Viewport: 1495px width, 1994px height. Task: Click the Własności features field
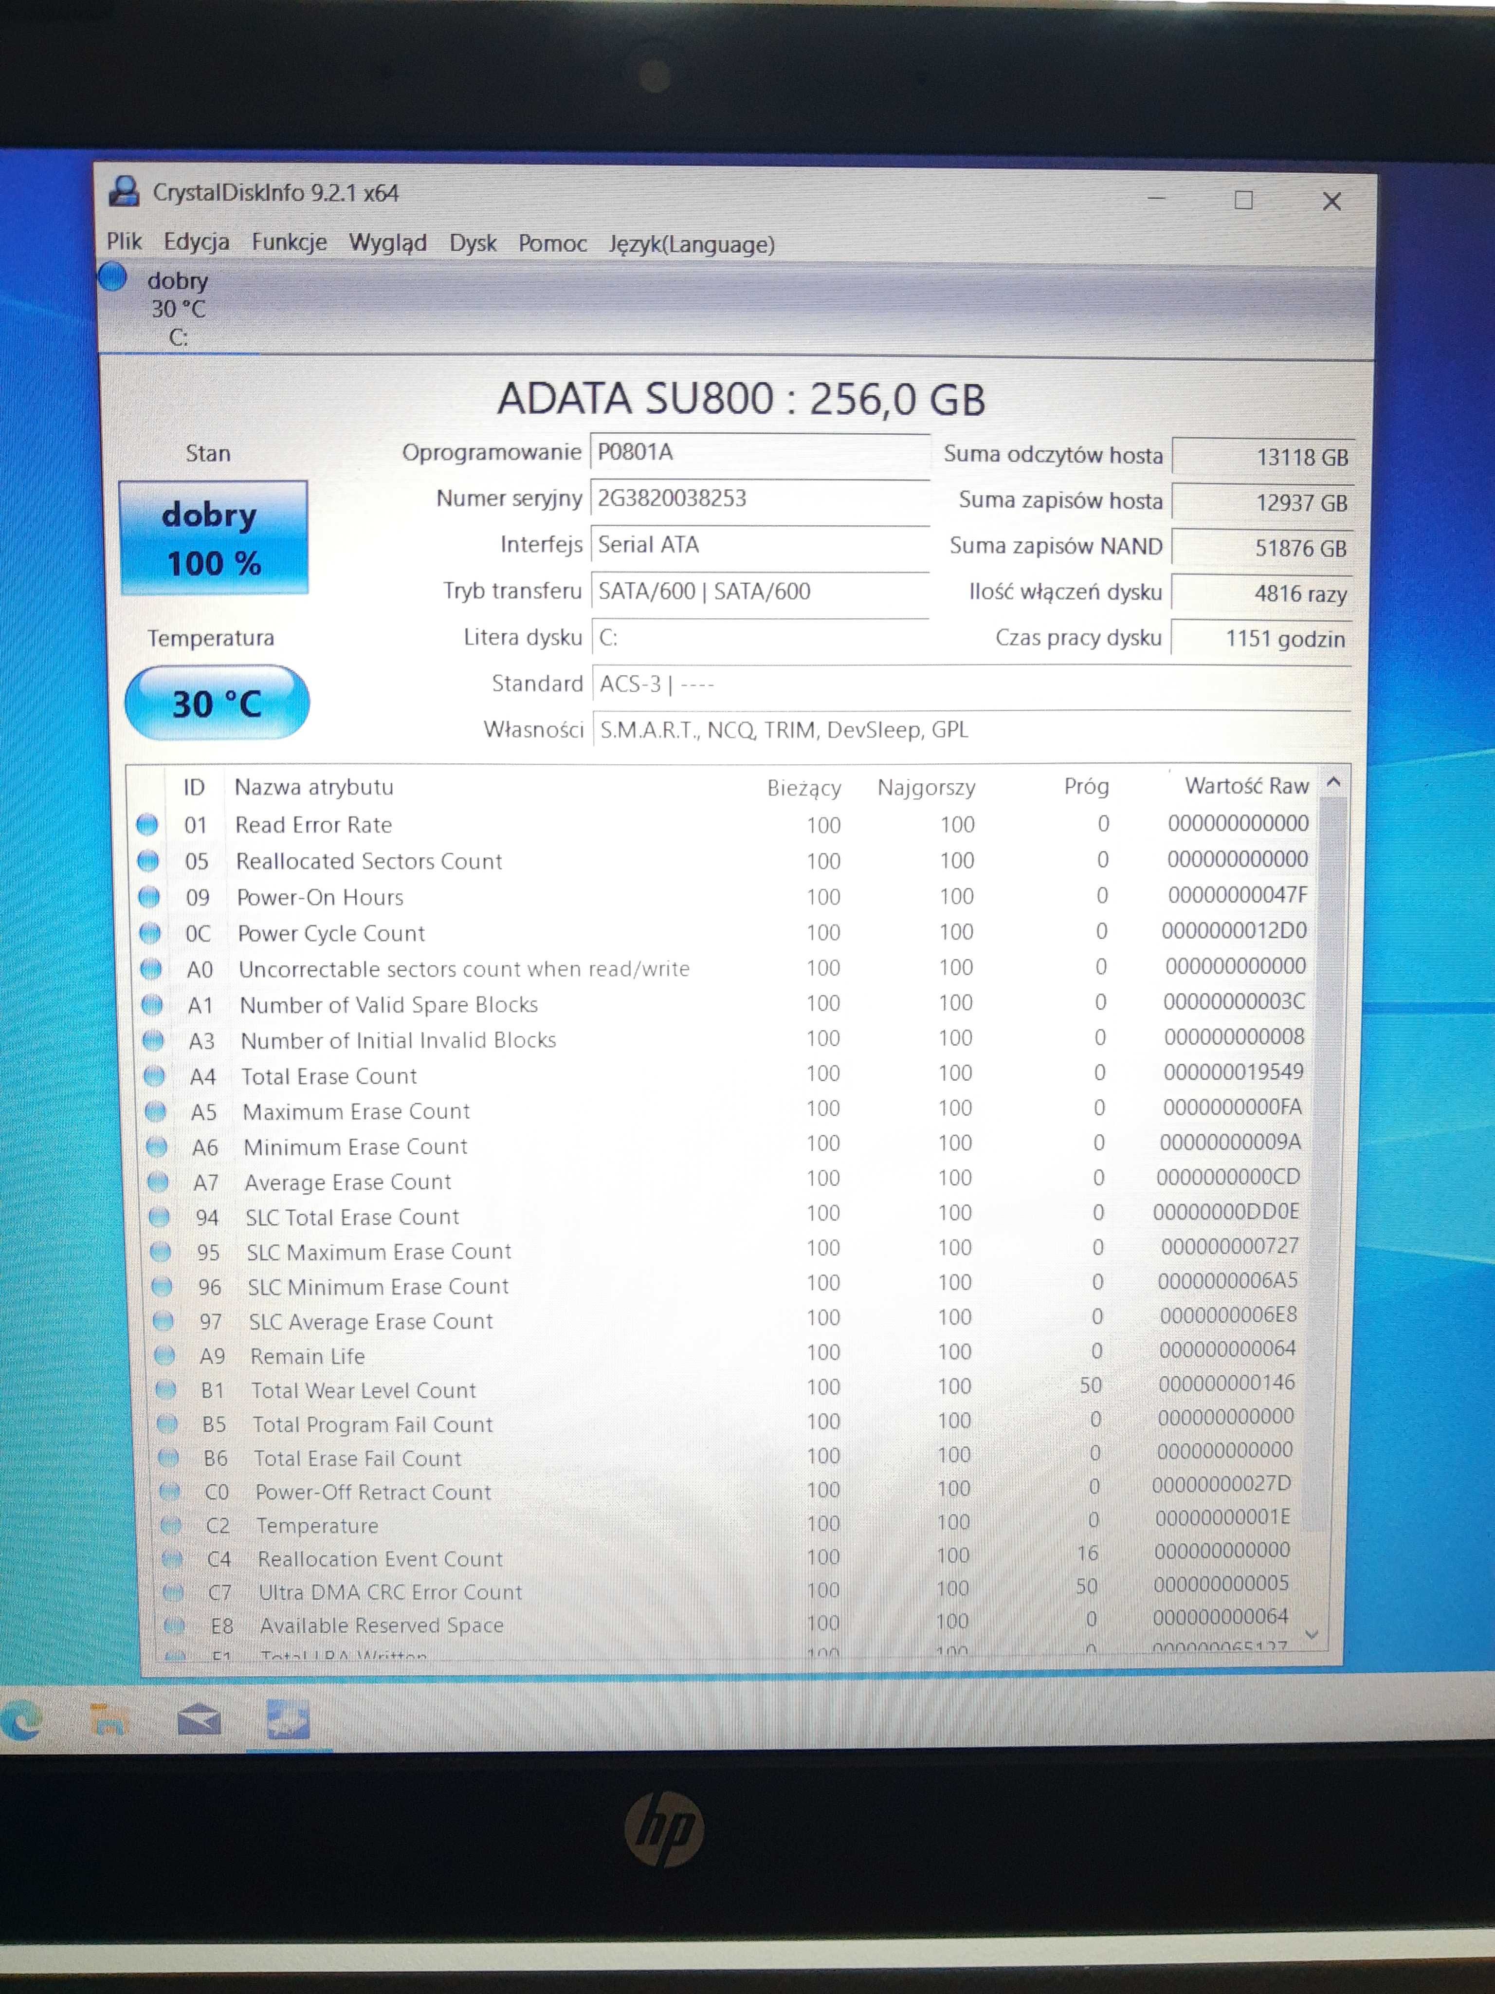click(971, 729)
